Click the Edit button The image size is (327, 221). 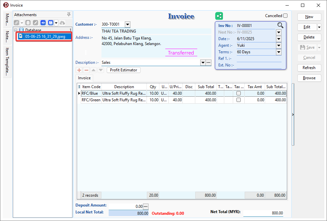coord(307,27)
